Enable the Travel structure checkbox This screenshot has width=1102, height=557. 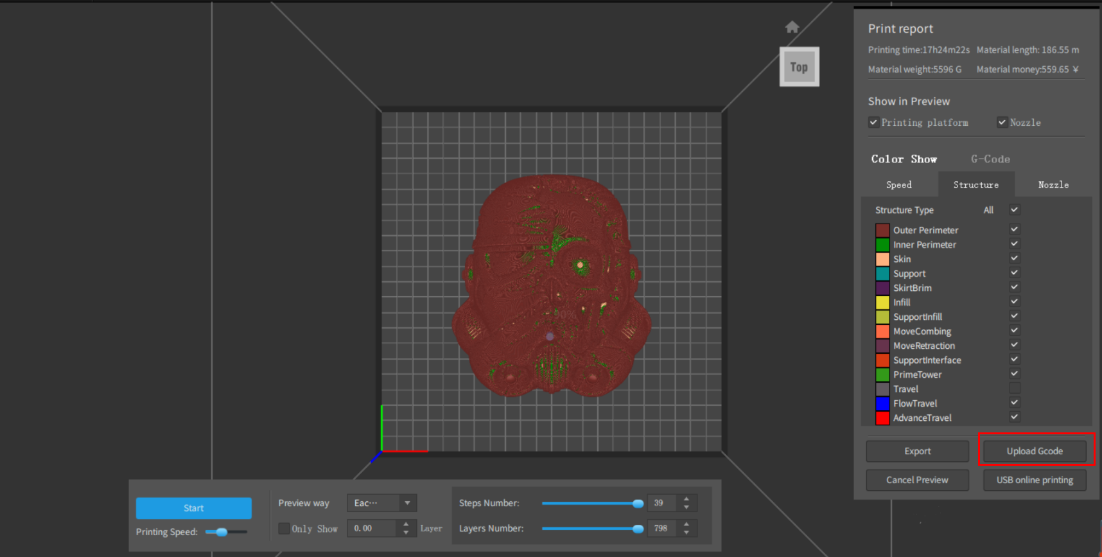click(x=1014, y=388)
